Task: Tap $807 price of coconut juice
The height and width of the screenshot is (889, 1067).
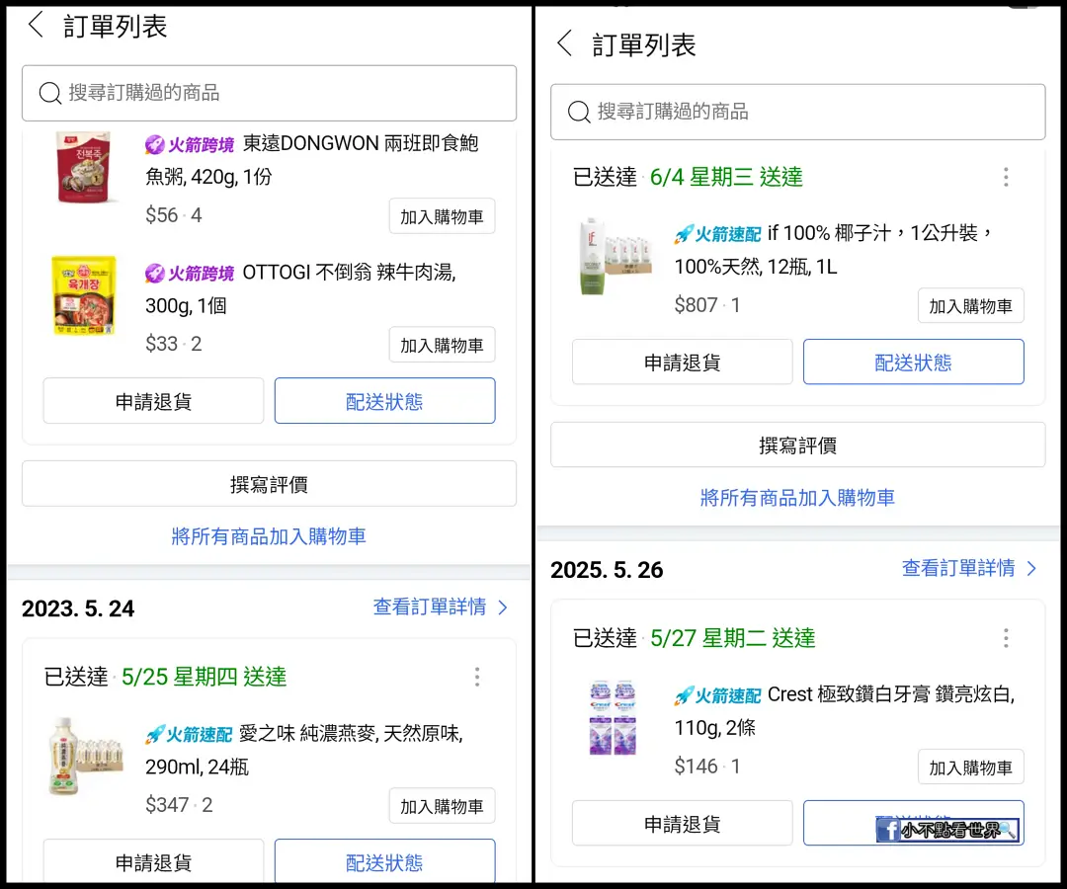Action: (x=696, y=304)
